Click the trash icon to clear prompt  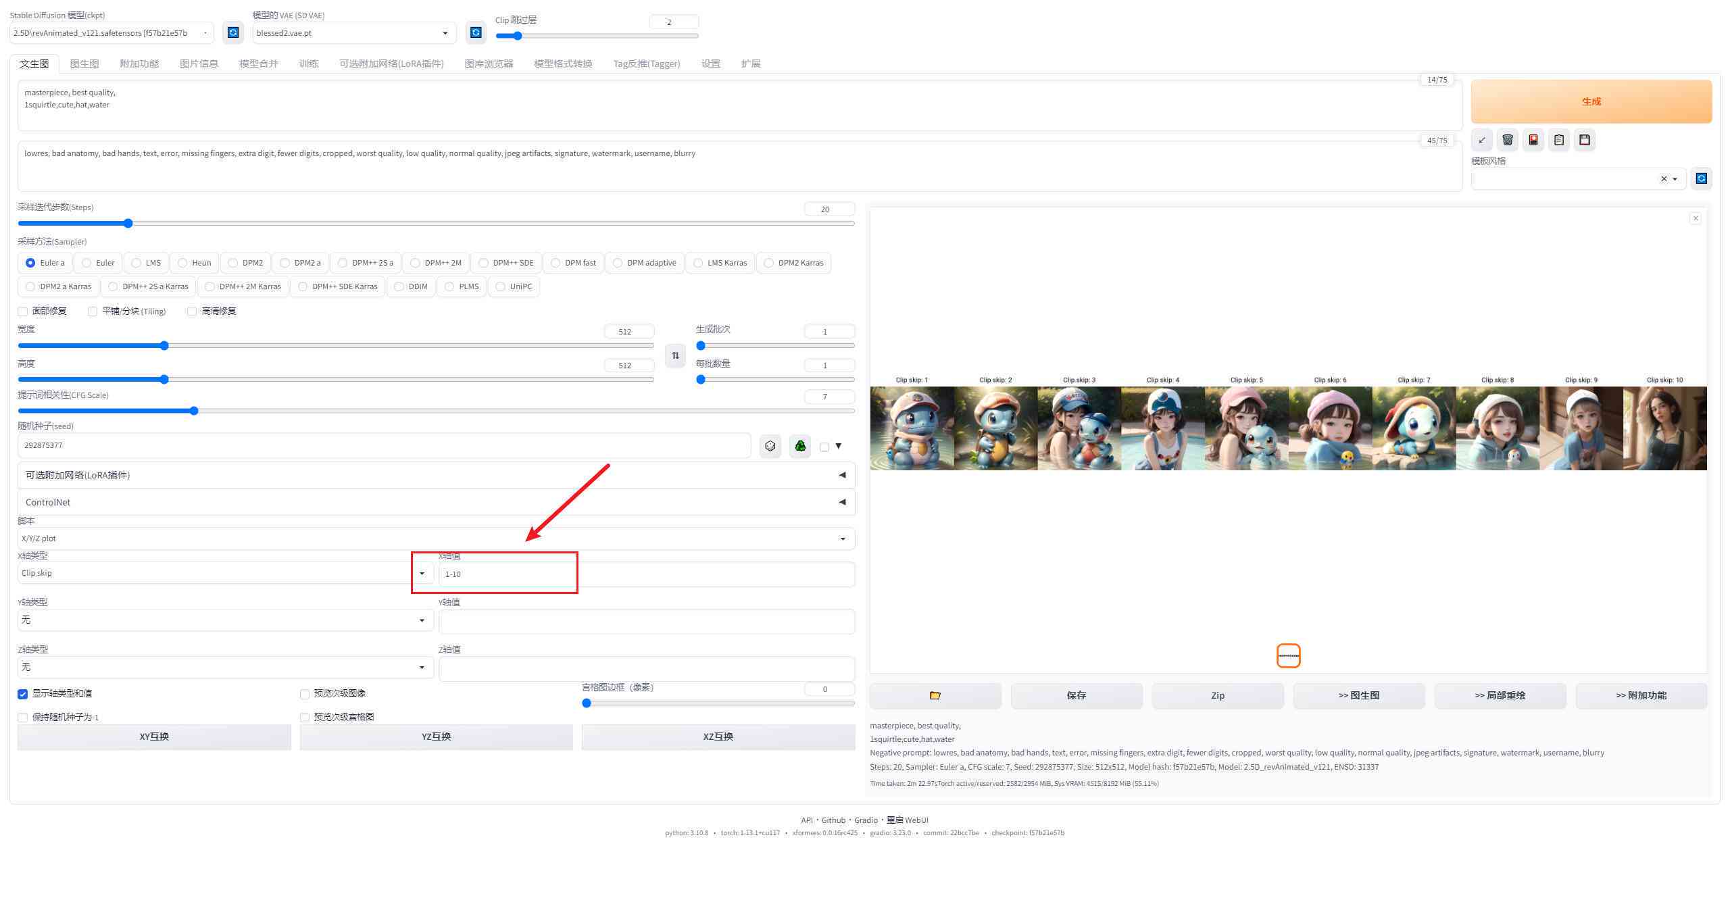1508,140
